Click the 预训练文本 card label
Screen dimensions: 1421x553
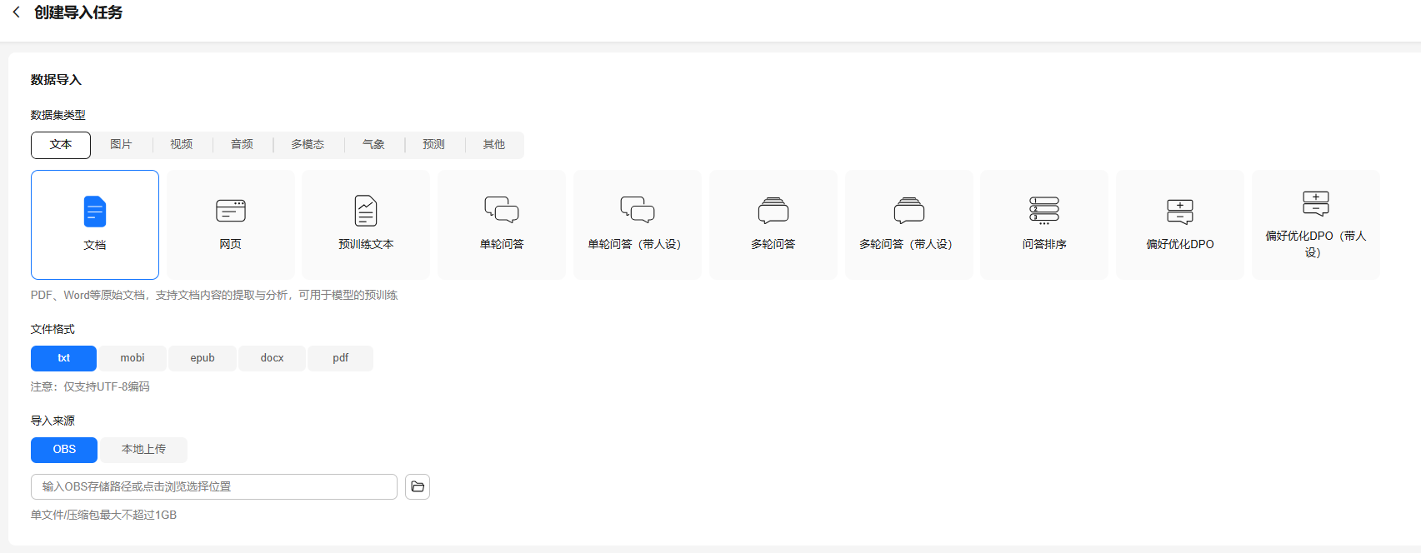[x=366, y=244]
